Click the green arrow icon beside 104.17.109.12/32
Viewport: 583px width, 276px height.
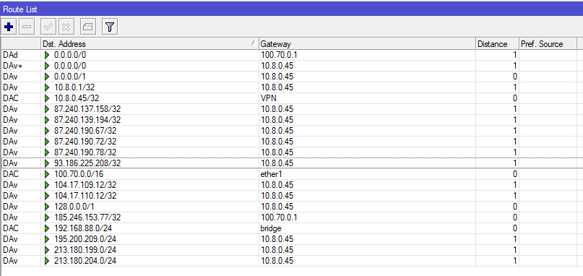tap(47, 184)
